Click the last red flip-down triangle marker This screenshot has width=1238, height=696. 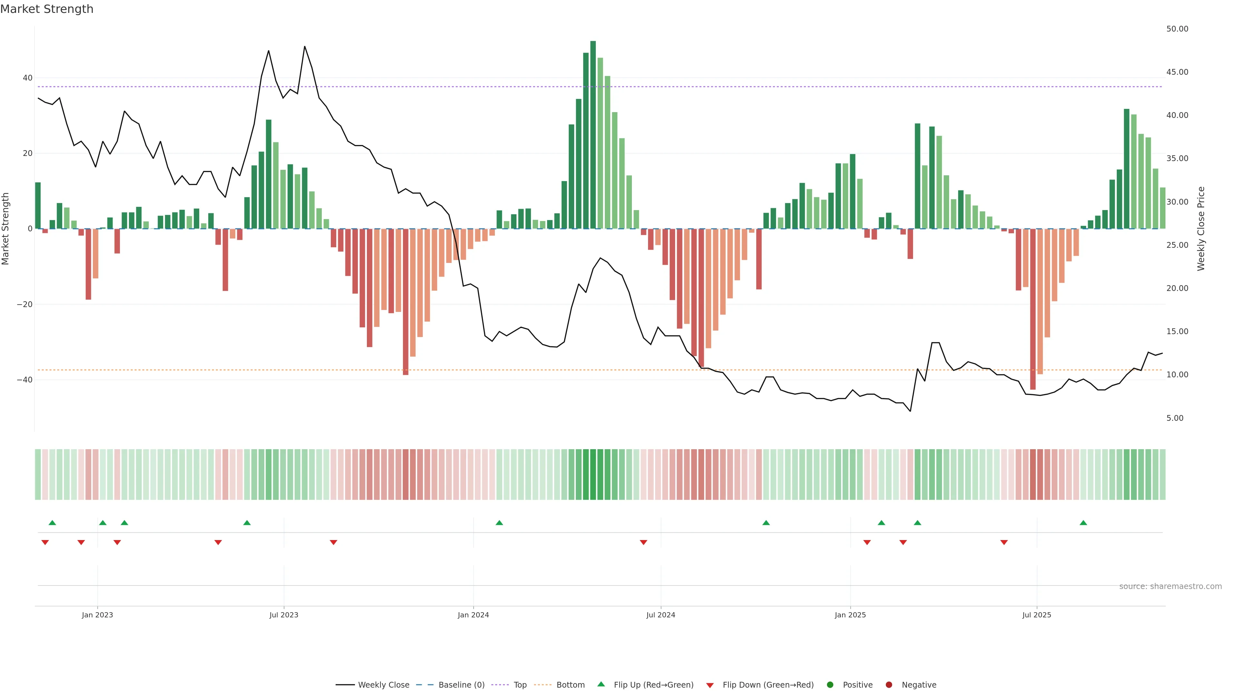click(1004, 542)
